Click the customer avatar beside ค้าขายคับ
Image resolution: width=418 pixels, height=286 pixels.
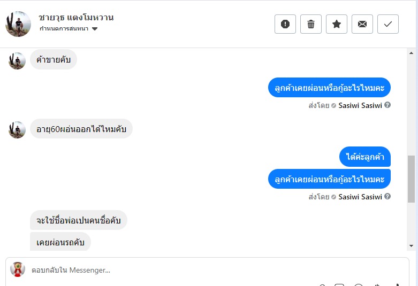pos(17,60)
